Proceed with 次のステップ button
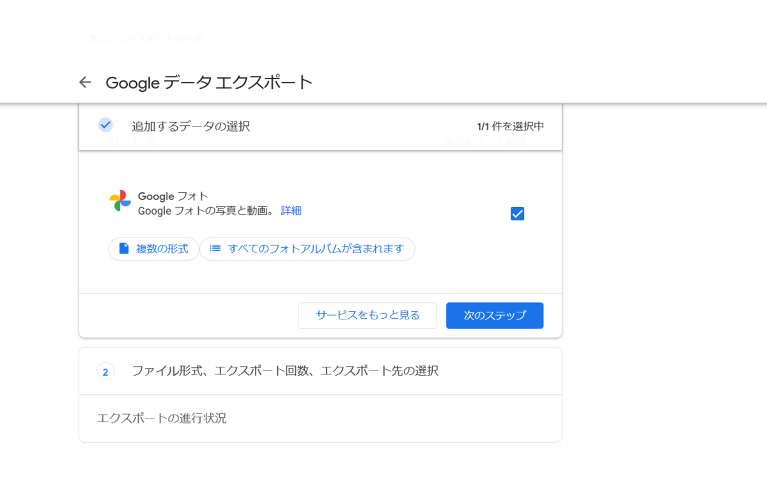Image resolution: width=767 pixels, height=490 pixels. [495, 316]
